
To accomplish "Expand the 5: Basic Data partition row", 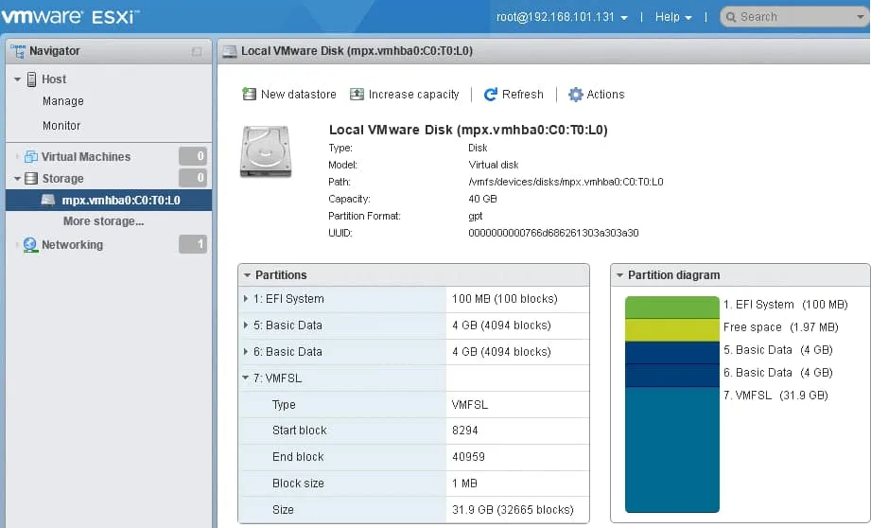I will tap(247, 326).
